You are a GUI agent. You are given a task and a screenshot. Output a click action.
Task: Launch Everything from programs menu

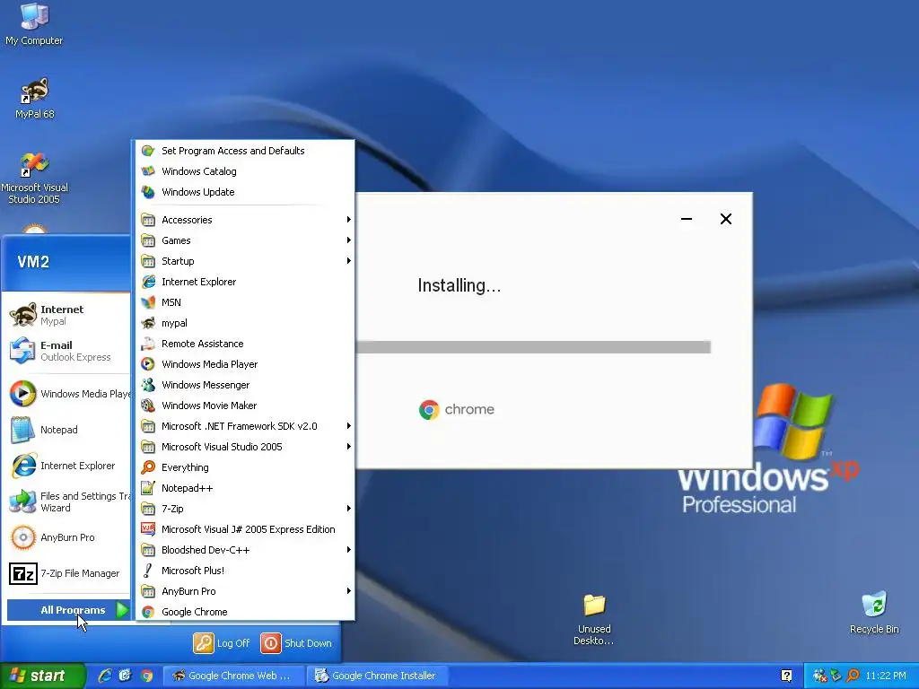(x=245, y=467)
